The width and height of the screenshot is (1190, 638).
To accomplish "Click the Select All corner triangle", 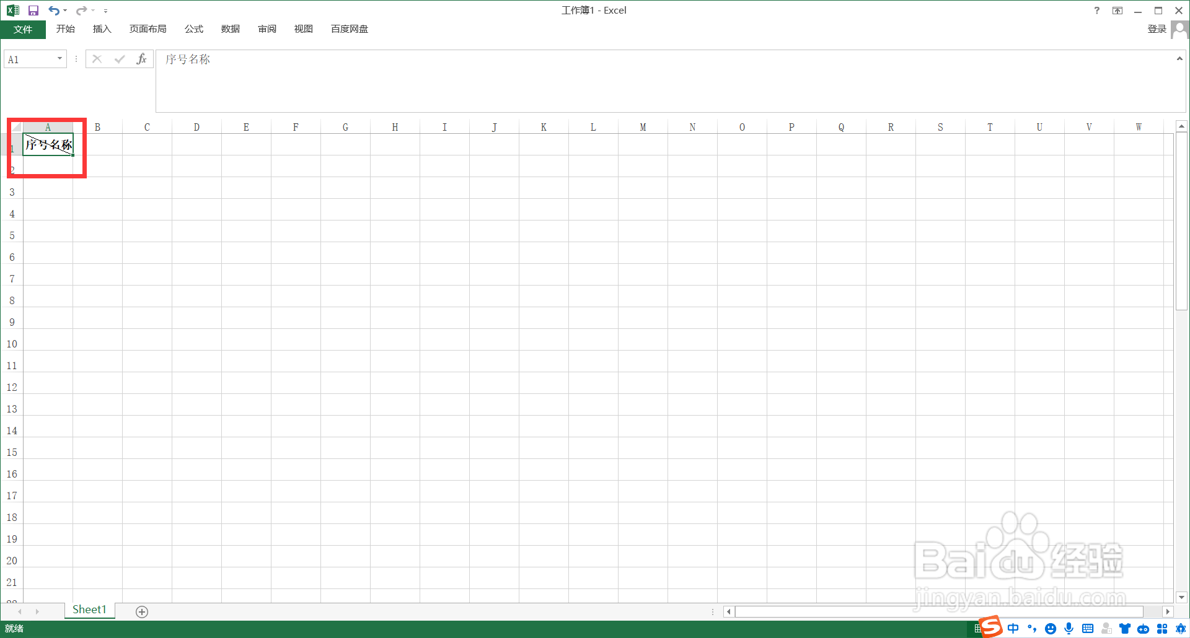I will click(15, 127).
